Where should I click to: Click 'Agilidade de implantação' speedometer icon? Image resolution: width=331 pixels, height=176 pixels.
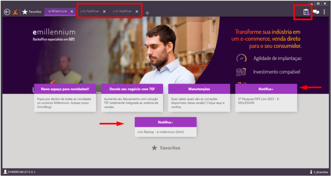[x=241, y=58]
